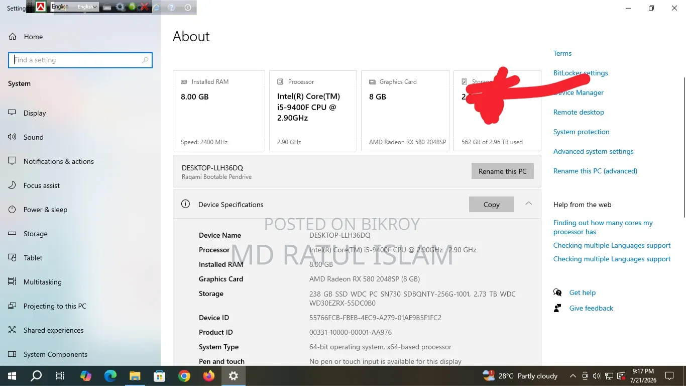Launch Firefox from the taskbar

(209, 376)
